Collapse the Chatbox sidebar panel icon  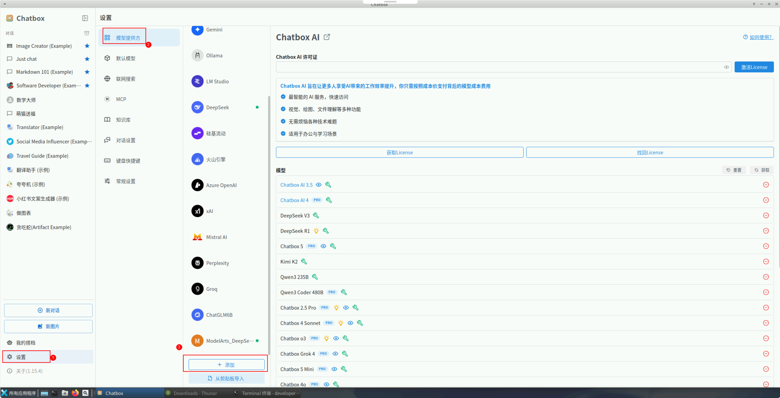click(85, 18)
